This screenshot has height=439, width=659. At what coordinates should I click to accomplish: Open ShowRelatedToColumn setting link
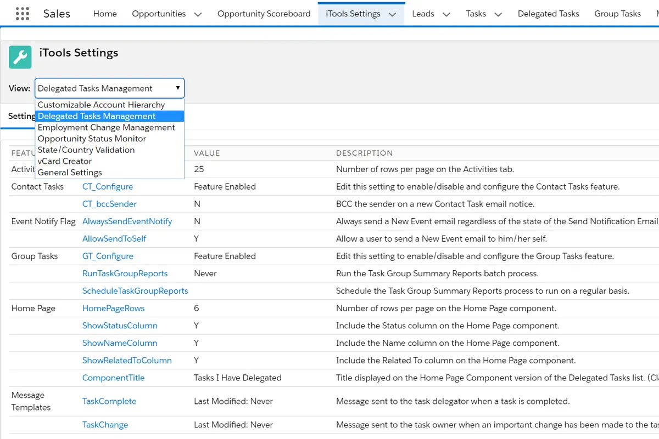(x=127, y=361)
